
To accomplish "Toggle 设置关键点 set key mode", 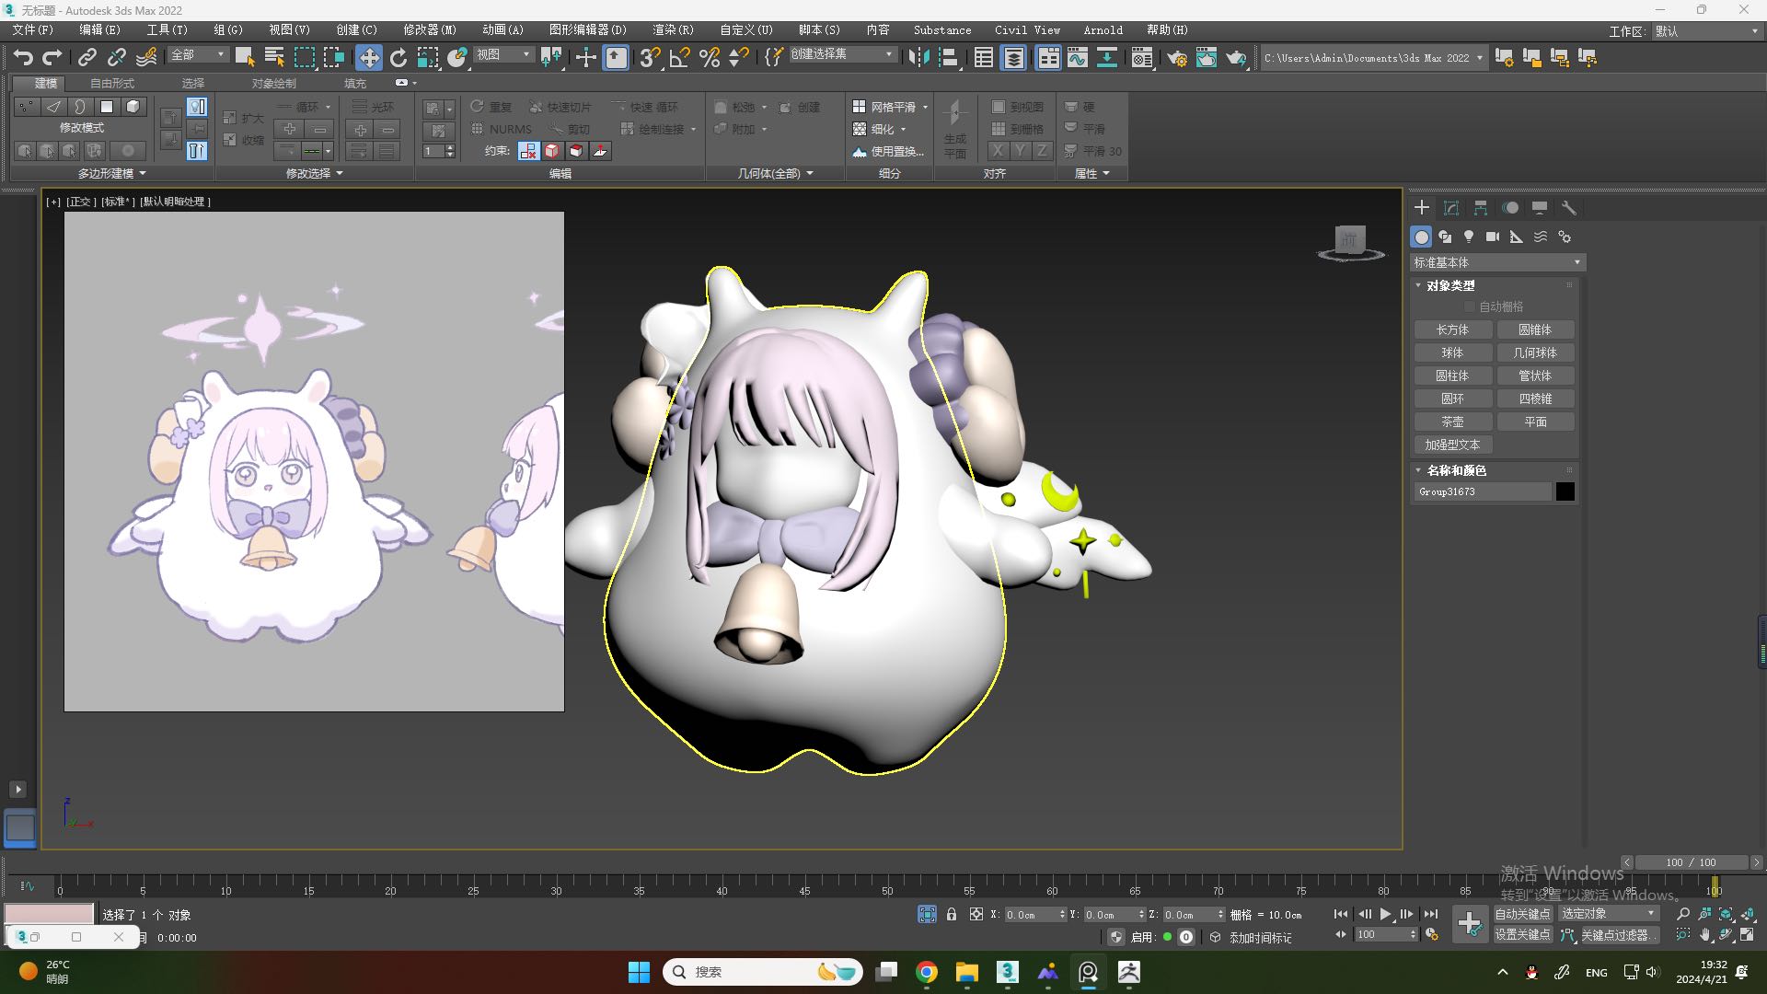I will pos(1522,935).
